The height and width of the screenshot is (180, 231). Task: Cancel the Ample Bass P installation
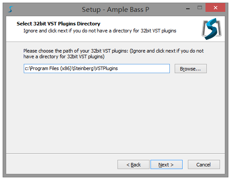(x=204, y=165)
